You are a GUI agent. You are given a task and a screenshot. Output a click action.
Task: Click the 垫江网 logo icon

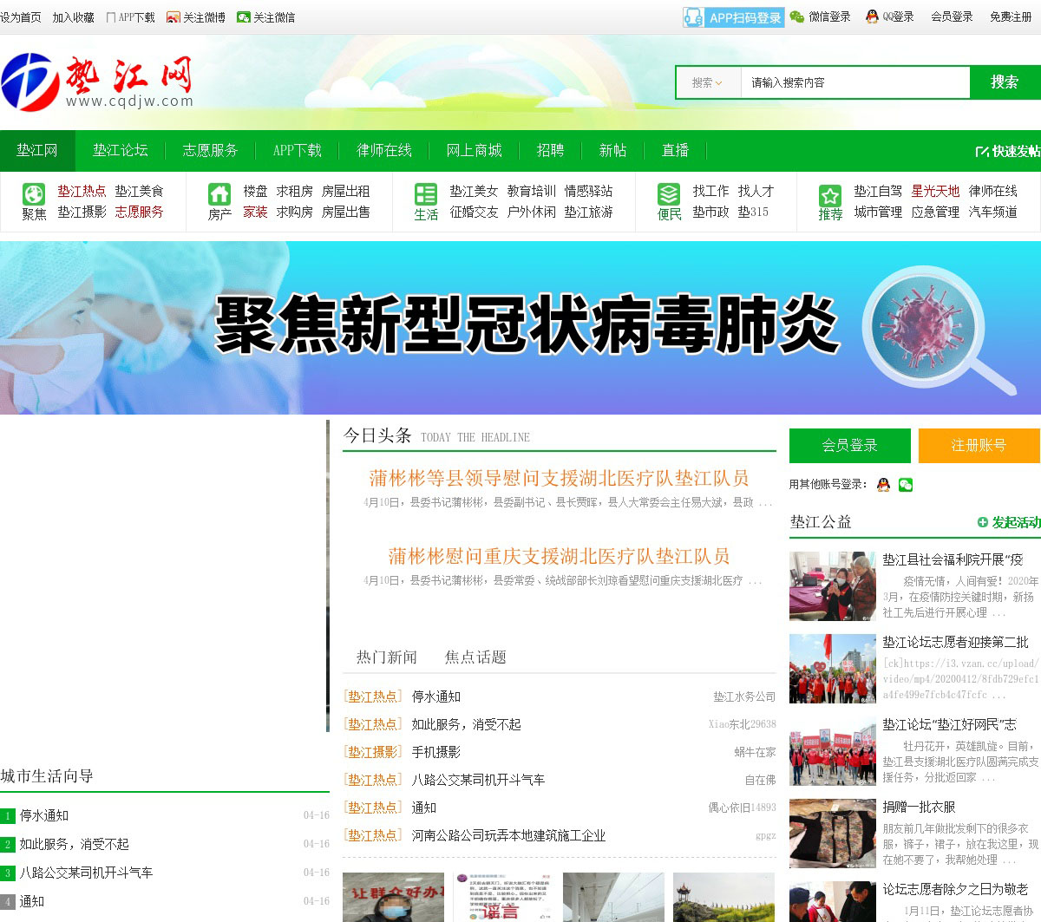[30, 82]
